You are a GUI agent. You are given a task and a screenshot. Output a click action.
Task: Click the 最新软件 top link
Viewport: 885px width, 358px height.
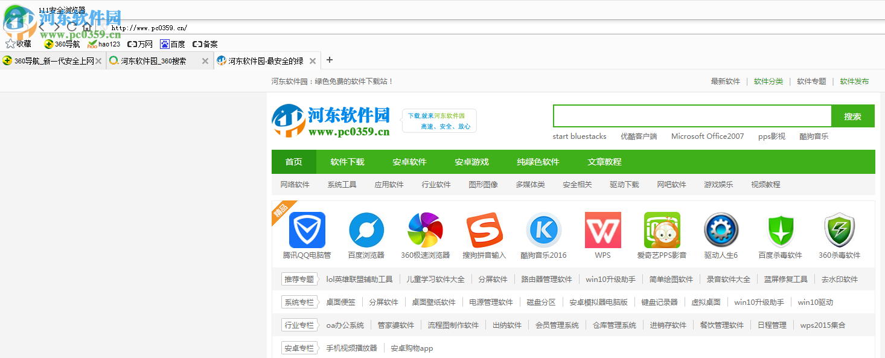coord(726,82)
